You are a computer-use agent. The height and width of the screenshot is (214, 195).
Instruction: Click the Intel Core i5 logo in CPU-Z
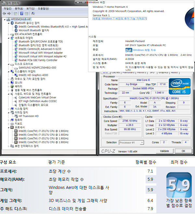[x=179, y=86]
